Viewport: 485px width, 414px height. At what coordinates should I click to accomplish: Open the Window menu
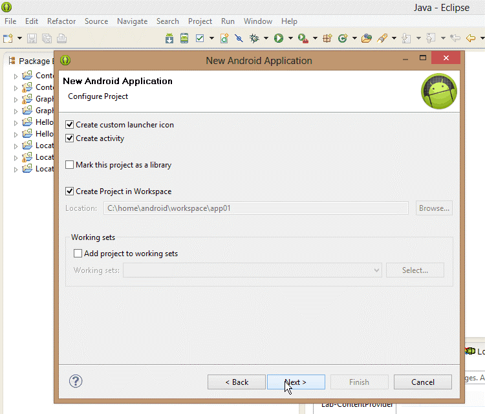[x=258, y=21]
